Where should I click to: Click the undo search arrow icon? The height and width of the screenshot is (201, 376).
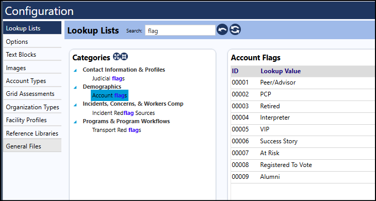tap(222, 30)
